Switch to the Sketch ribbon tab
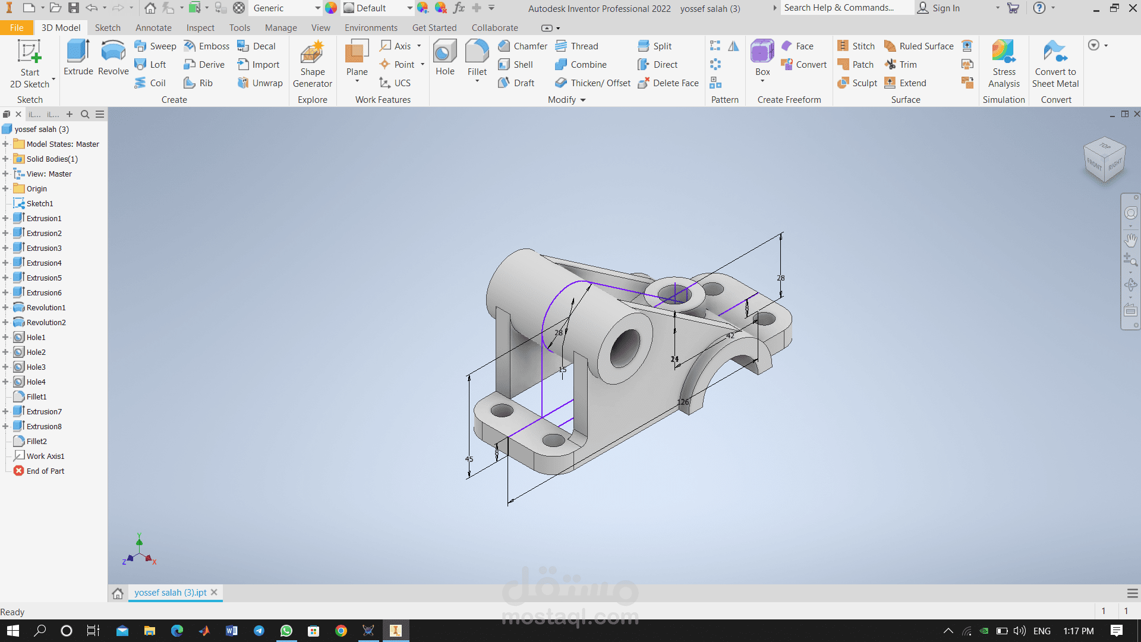 [108, 27]
